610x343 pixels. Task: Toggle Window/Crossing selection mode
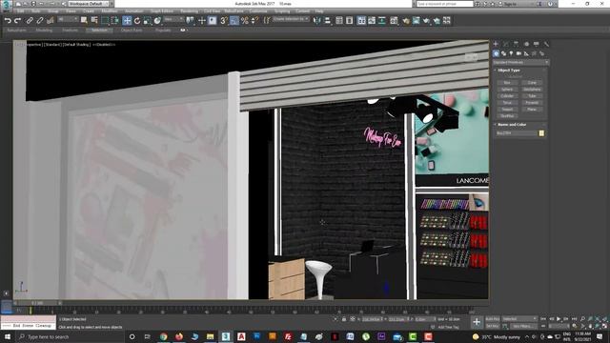[x=115, y=21]
